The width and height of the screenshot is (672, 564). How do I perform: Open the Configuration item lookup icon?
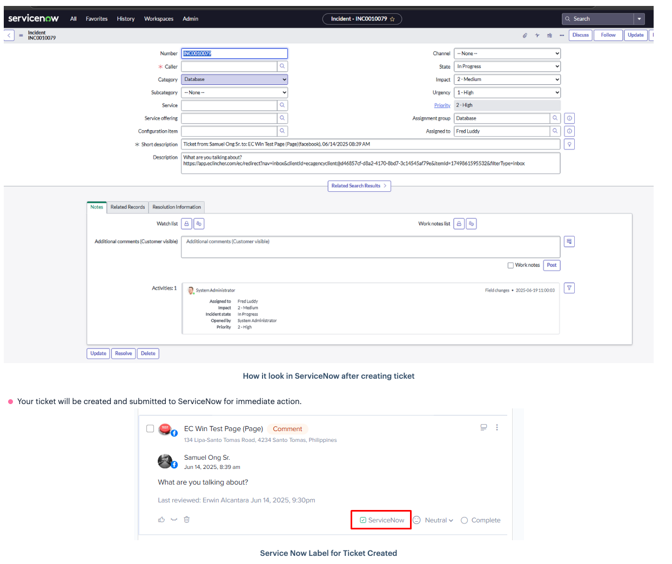pos(283,131)
